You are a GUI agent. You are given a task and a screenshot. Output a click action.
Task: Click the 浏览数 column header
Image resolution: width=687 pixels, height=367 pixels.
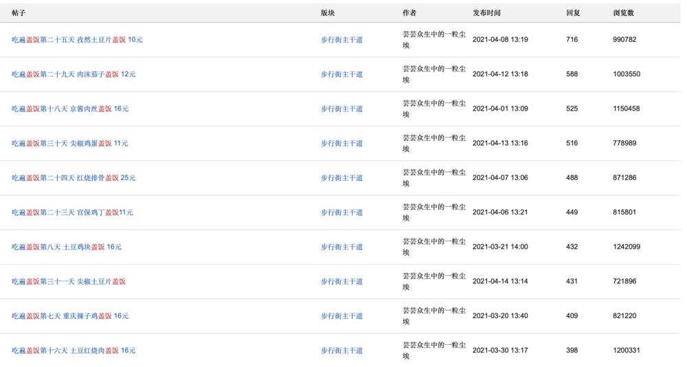(x=623, y=13)
